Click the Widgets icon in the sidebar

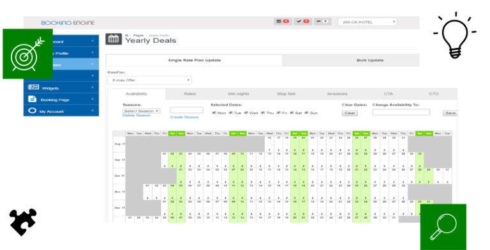pyautogui.click(x=33, y=87)
